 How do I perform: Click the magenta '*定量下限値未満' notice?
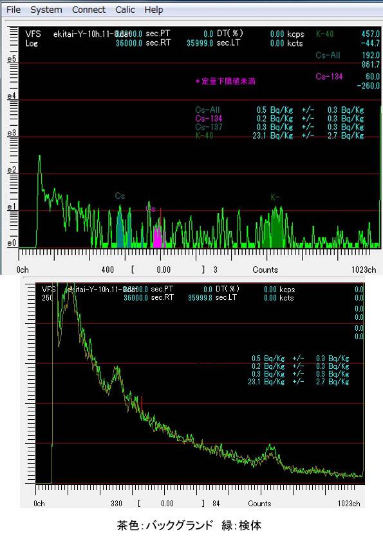click(x=225, y=81)
